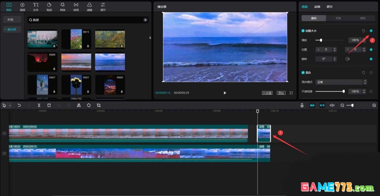
Task: Open the 转场 (Transitions) panel
Action: click(76, 6)
